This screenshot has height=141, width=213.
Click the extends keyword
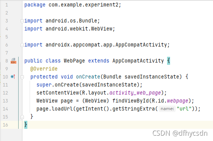pos(99,61)
